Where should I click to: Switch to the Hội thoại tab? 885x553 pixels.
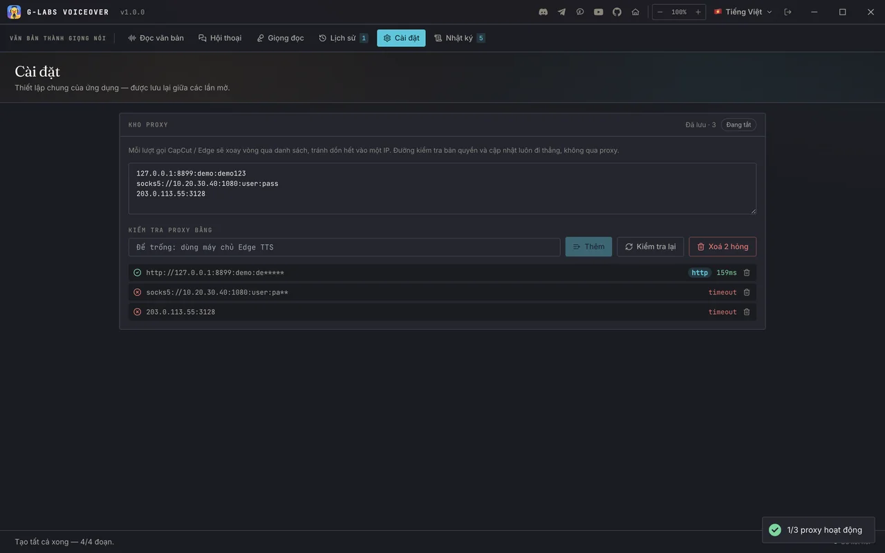click(x=220, y=38)
